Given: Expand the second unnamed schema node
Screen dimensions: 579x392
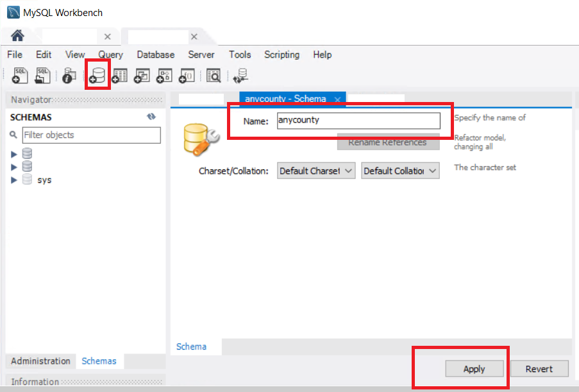Looking at the screenshot, I should pos(14,167).
